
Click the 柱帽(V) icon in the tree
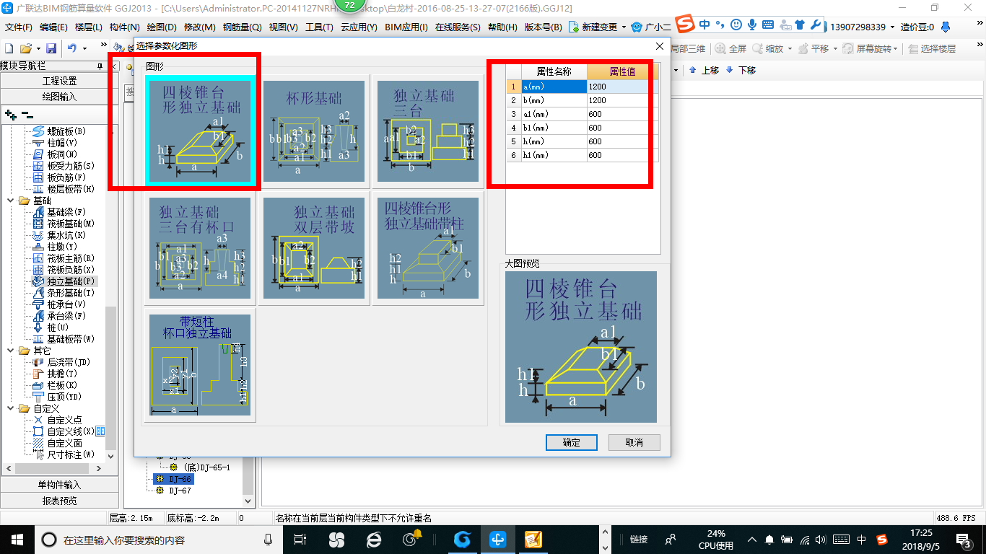(x=39, y=143)
